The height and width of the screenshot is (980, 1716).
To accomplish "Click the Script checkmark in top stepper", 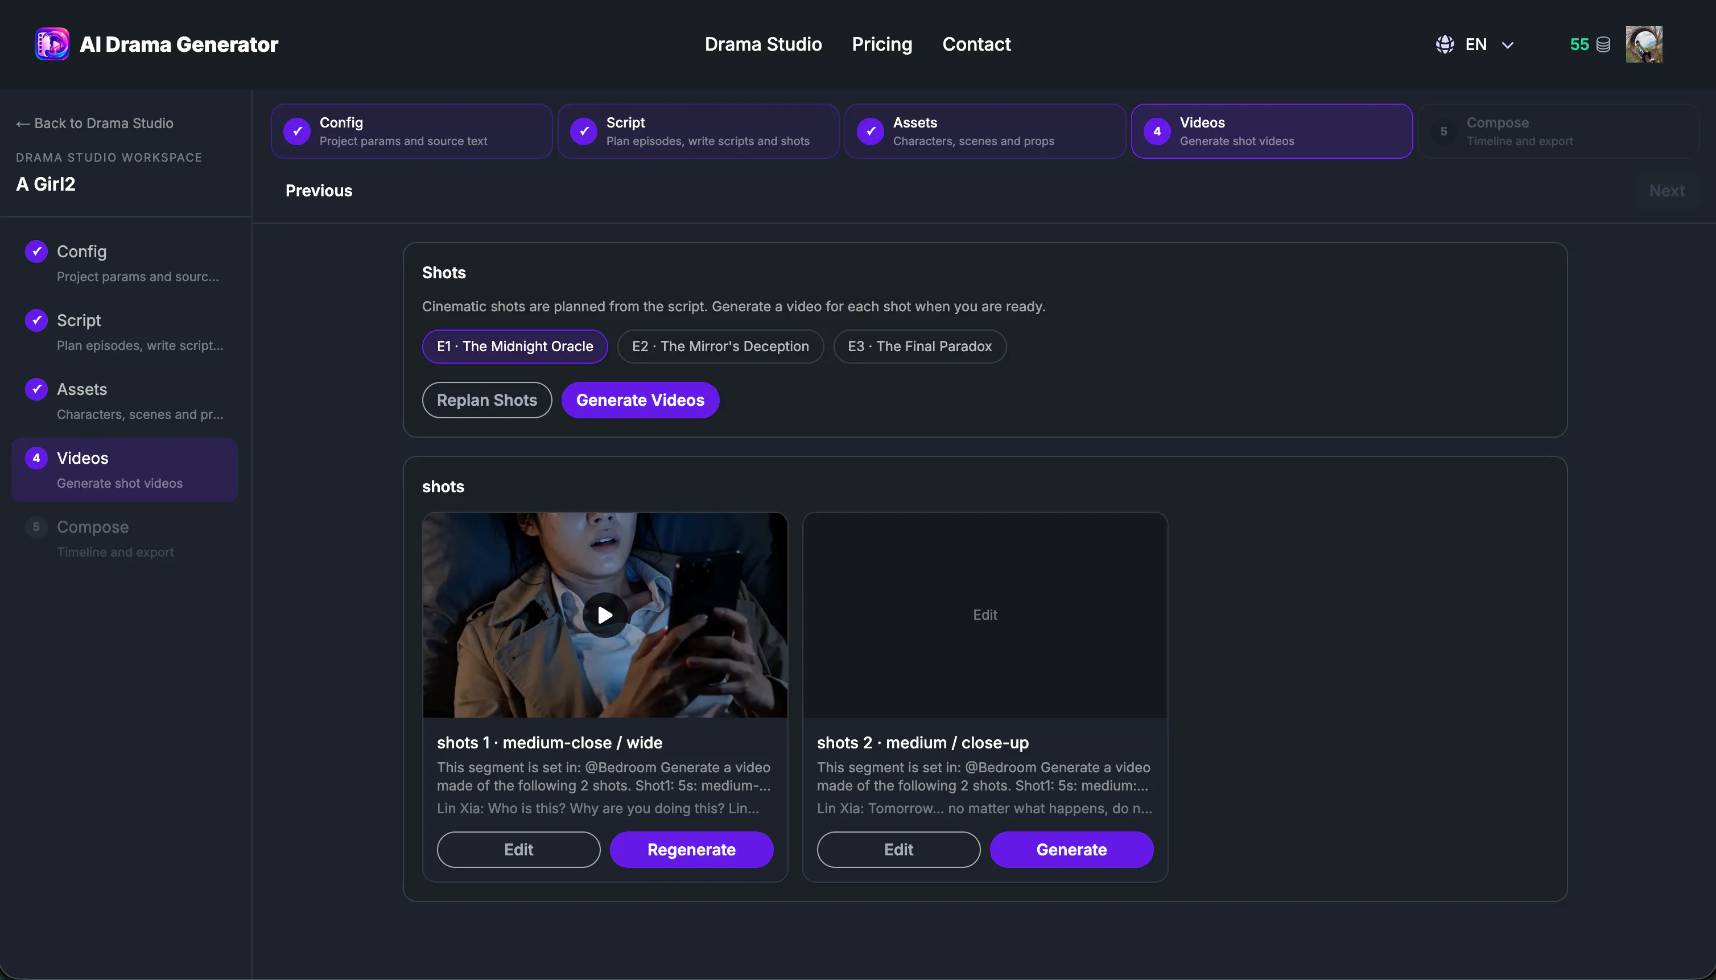I will 583,131.
